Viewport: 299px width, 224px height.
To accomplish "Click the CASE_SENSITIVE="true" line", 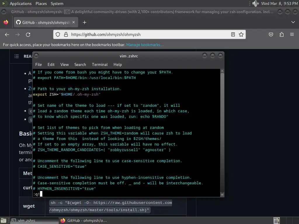I will click(60, 167).
